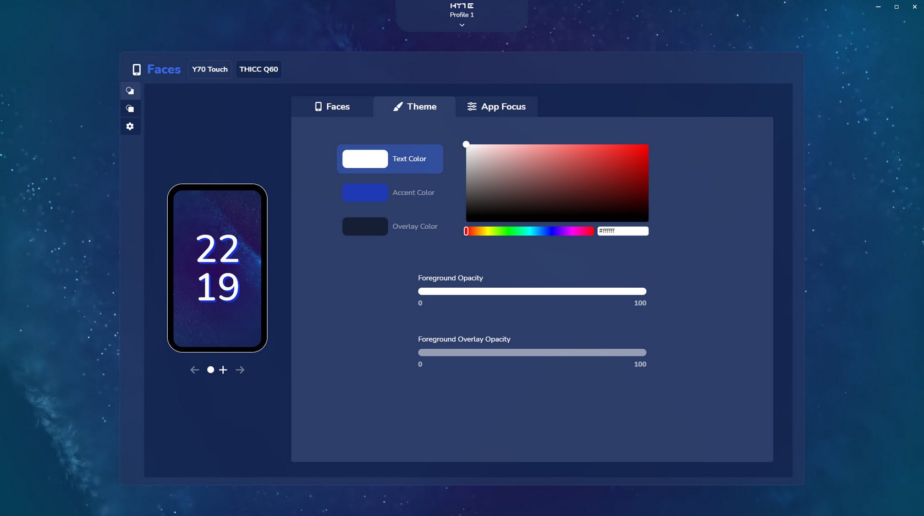
Task: Maximize the application window
Action: (x=897, y=7)
